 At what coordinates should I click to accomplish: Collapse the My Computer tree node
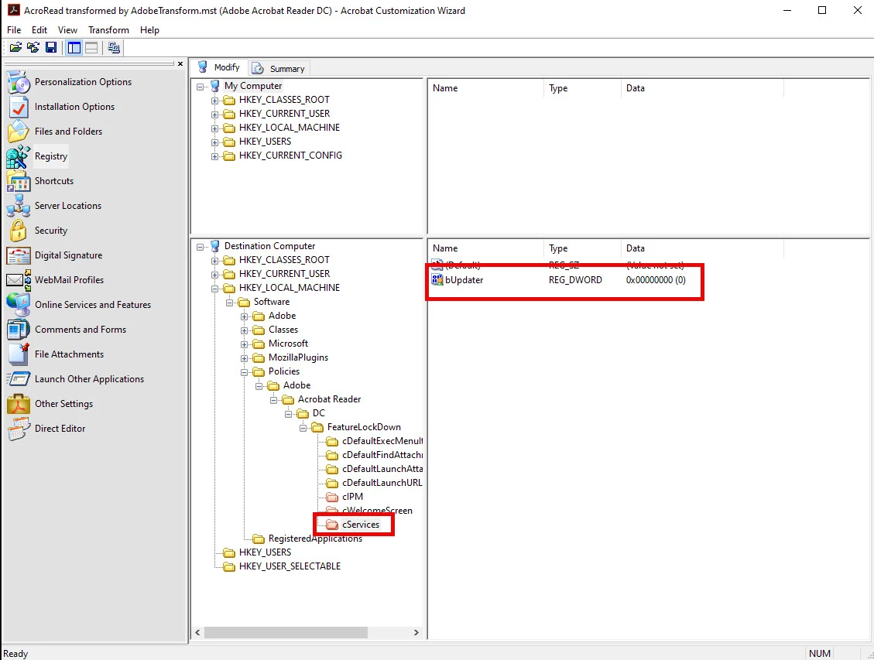[200, 87]
